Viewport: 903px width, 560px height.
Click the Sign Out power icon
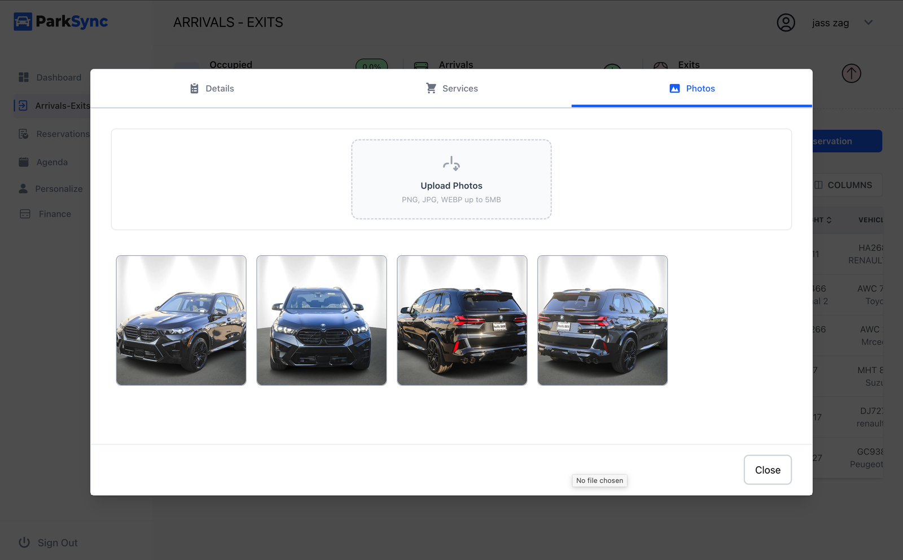[x=24, y=542]
